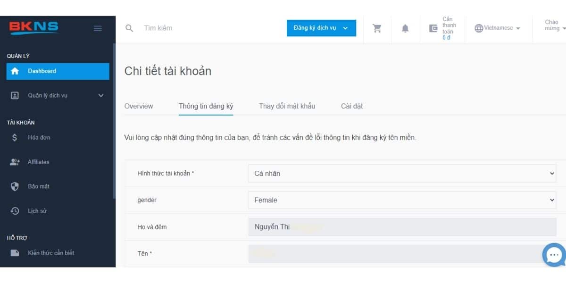Click the Lịch sử history icon

[x=15, y=211]
